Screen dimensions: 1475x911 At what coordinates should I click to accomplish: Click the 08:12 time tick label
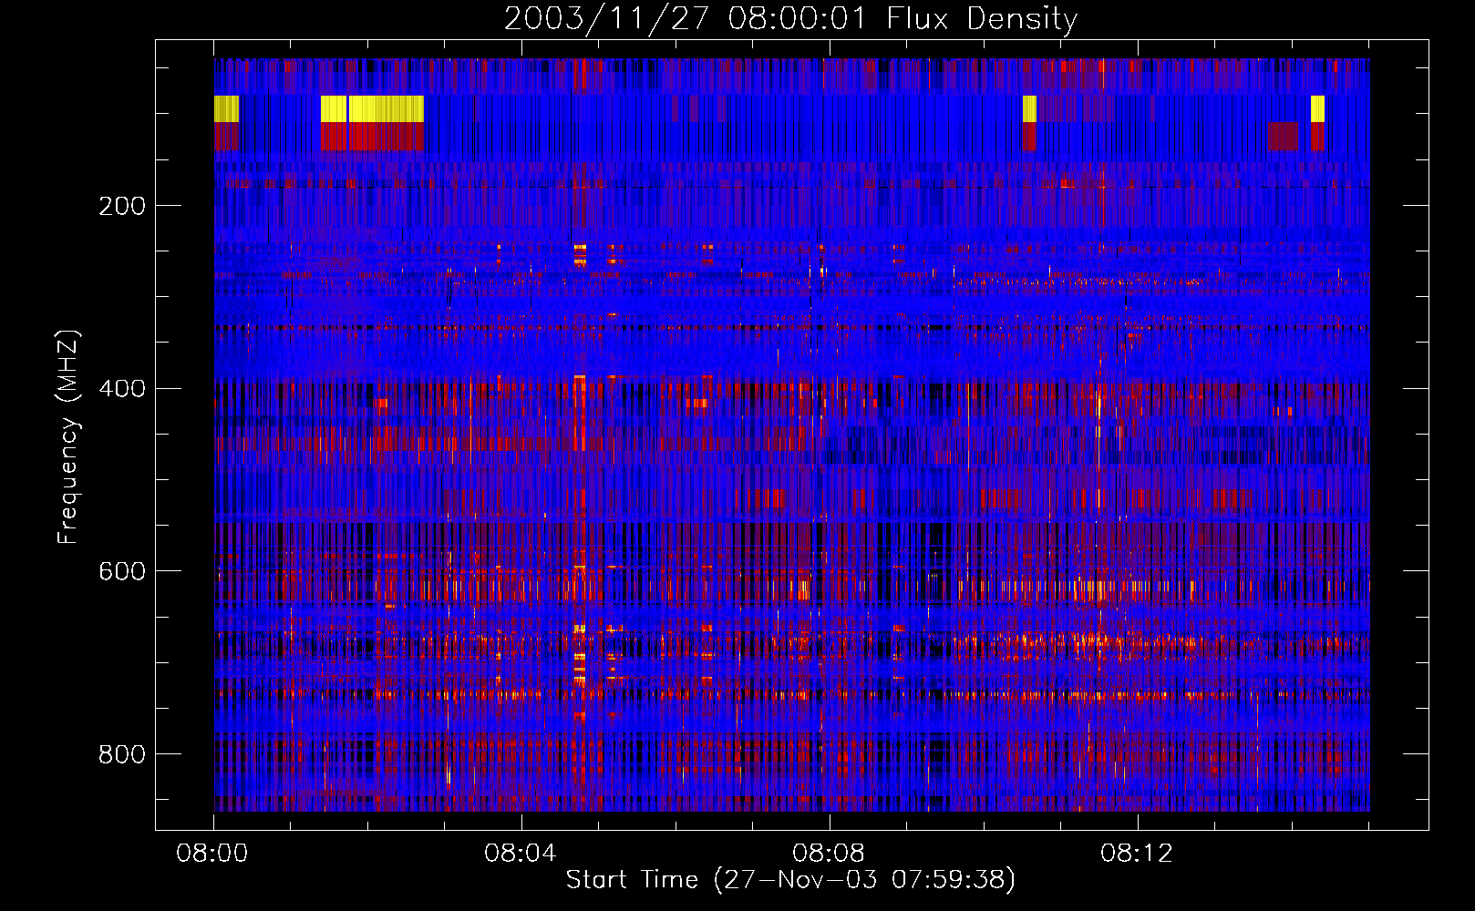coord(1137,854)
